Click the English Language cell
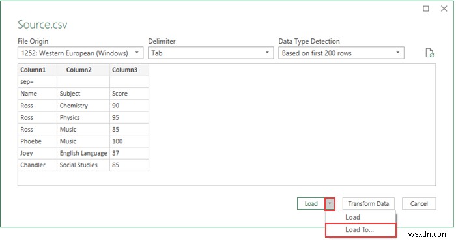Viewport: 456px width, 241px height. tap(83, 153)
